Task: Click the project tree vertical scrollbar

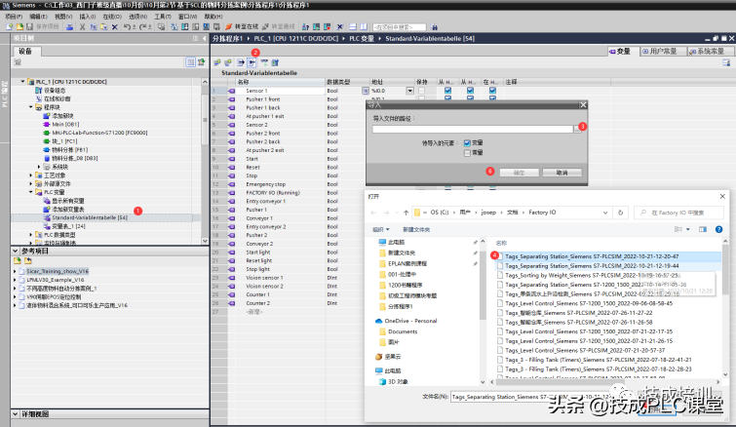Action: [x=205, y=161]
